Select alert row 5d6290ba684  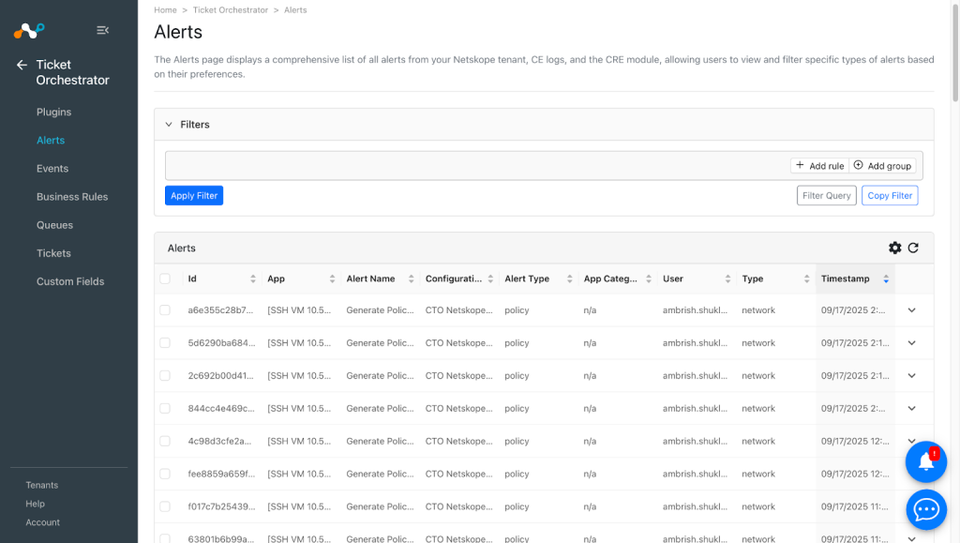(x=165, y=343)
